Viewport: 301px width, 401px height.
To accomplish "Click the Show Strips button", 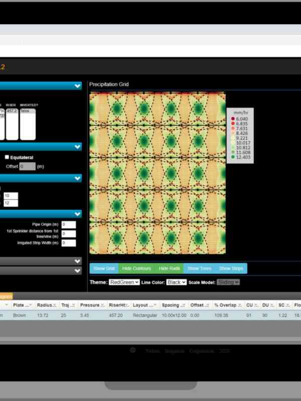I will coord(231,269).
